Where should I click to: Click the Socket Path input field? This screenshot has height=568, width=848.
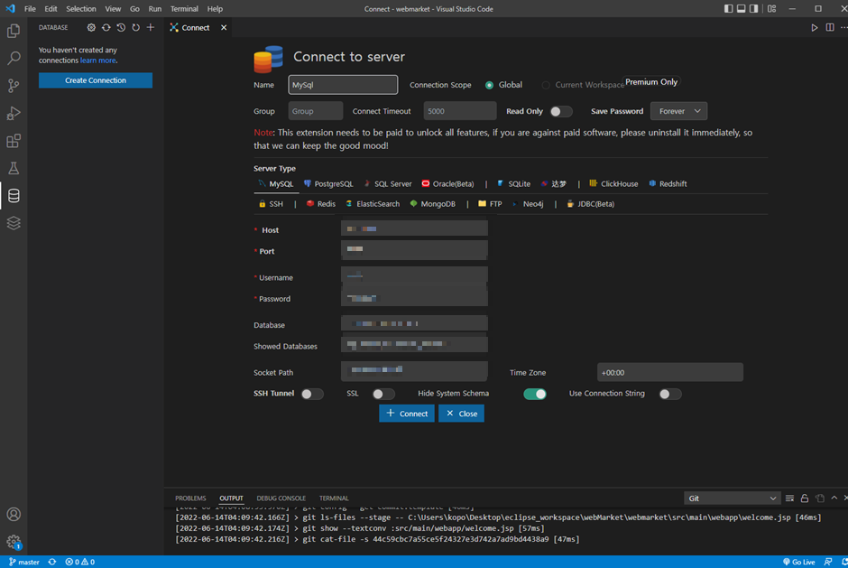pyautogui.click(x=414, y=370)
